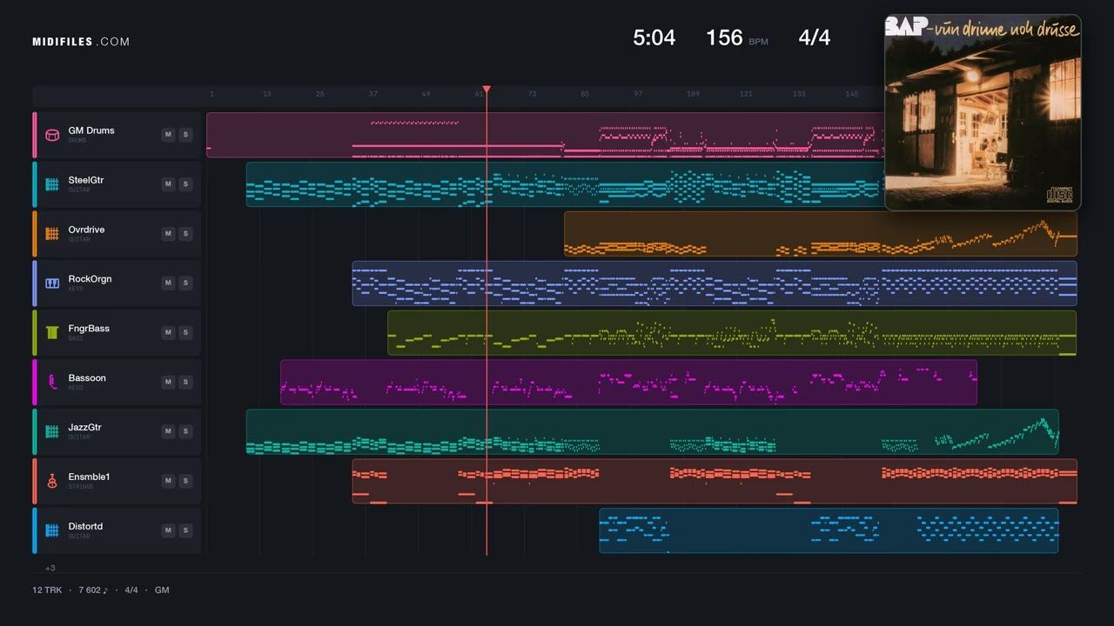Screen dimensions: 1114x626
Task: Click the BAP album cover thumbnail
Action: (983, 112)
